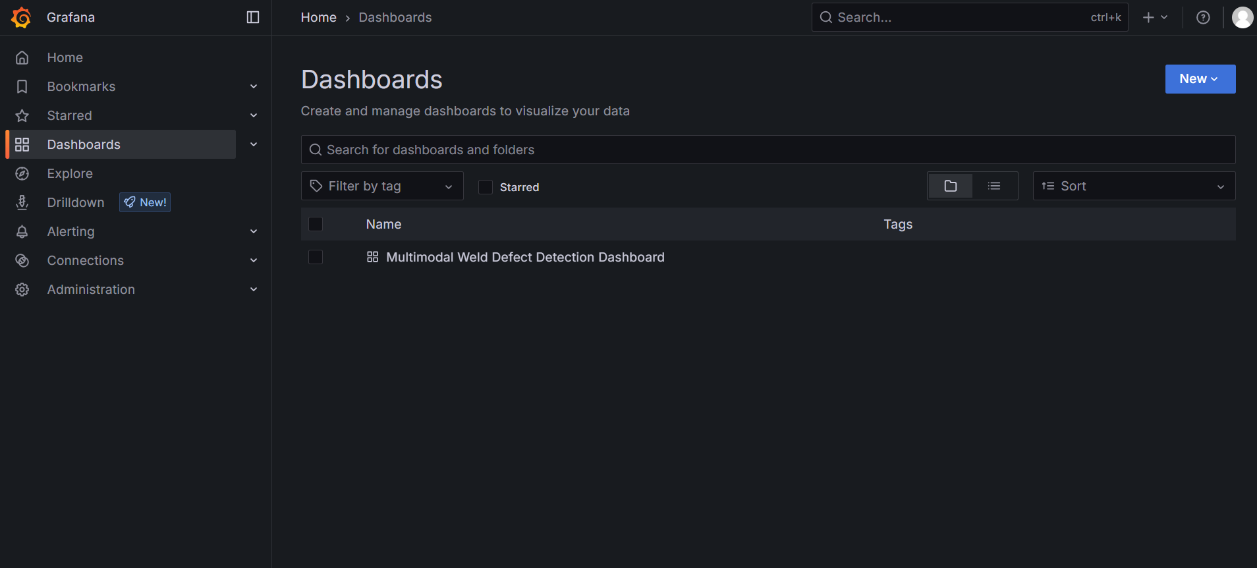
Task: Open the Filter by tag dropdown
Action: pyautogui.click(x=381, y=186)
